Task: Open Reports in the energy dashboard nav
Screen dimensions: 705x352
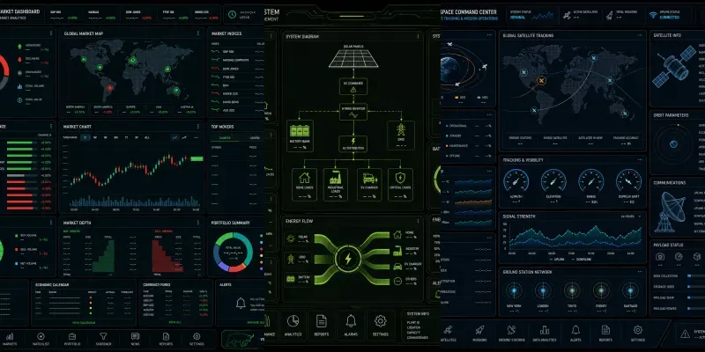Action: click(x=322, y=325)
